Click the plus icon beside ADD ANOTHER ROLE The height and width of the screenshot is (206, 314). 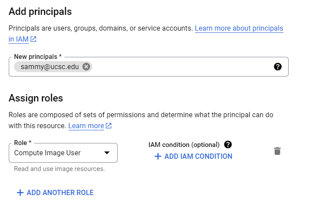20,192
